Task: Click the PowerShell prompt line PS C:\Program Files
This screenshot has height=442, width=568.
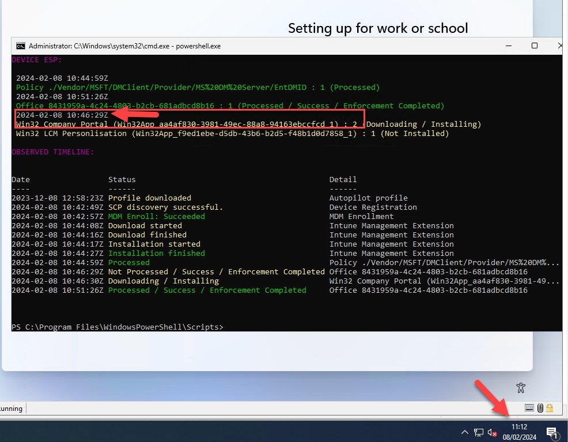Action: [x=118, y=327]
